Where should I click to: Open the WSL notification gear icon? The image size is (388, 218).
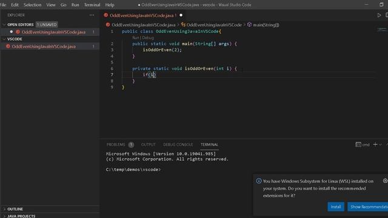pos(385,181)
